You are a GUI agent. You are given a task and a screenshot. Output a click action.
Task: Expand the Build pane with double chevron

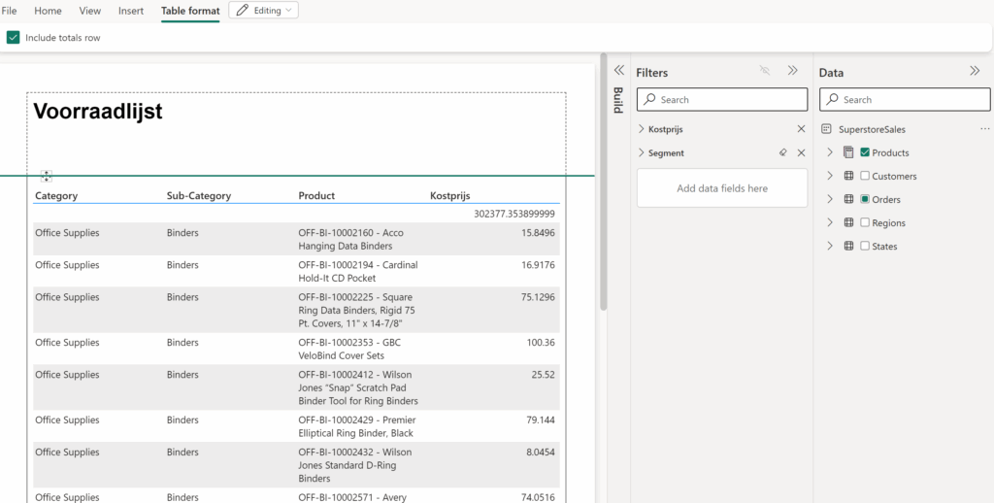tap(618, 71)
